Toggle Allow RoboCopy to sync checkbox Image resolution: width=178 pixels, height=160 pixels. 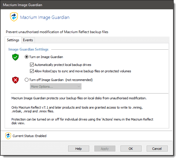(x=32, y=71)
